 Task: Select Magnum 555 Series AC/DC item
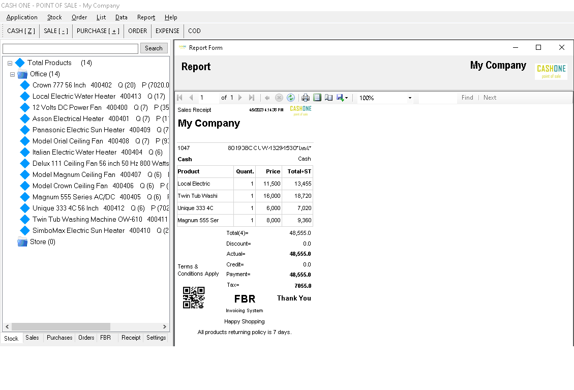(101, 197)
